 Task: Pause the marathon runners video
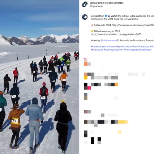39,77
